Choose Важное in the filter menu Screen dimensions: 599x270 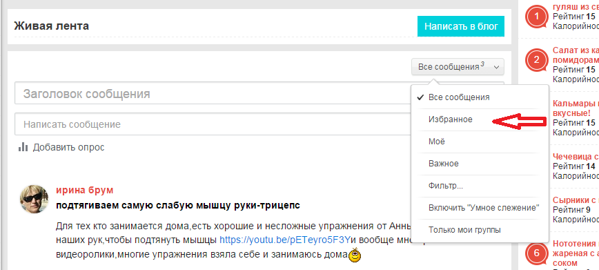click(x=444, y=164)
